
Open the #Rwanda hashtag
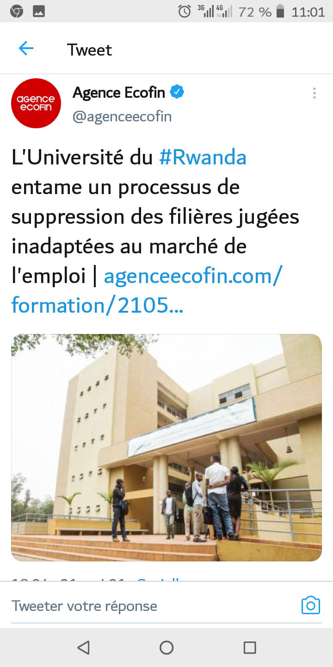(x=203, y=157)
